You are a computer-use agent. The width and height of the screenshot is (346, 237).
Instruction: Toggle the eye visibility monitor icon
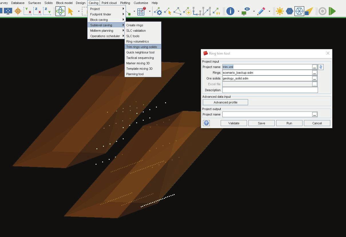point(246,11)
